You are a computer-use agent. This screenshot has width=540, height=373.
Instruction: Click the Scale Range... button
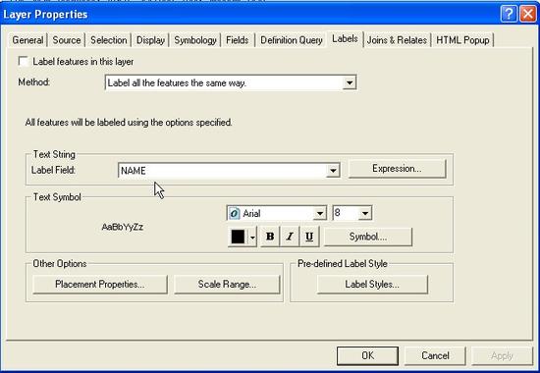point(227,284)
